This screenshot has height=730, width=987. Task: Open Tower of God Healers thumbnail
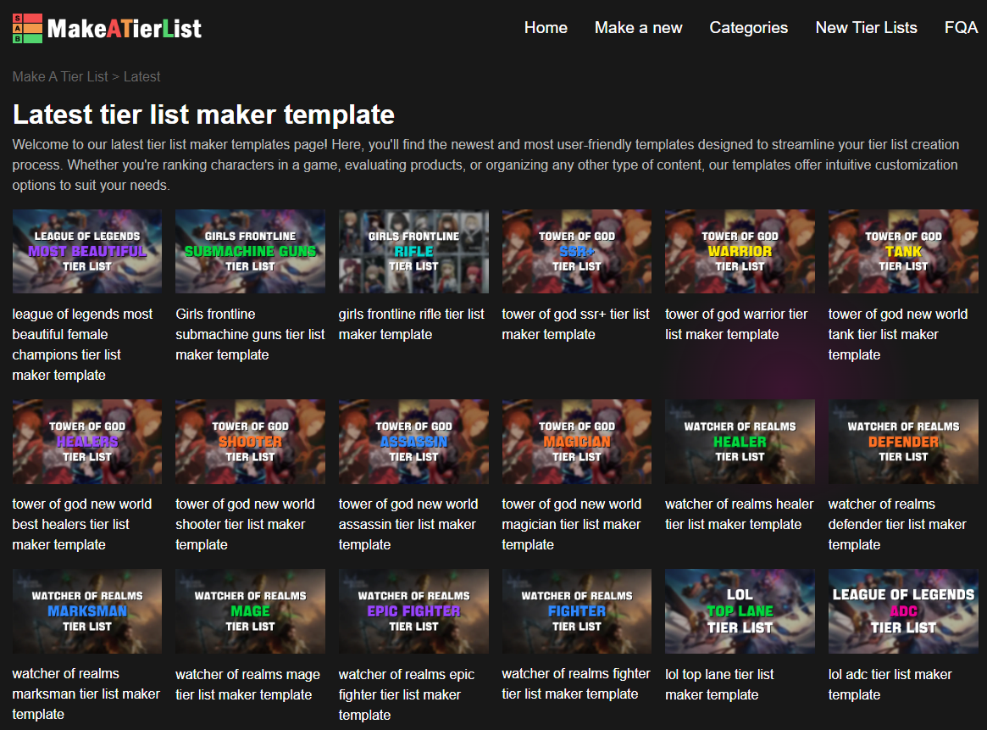pos(87,442)
